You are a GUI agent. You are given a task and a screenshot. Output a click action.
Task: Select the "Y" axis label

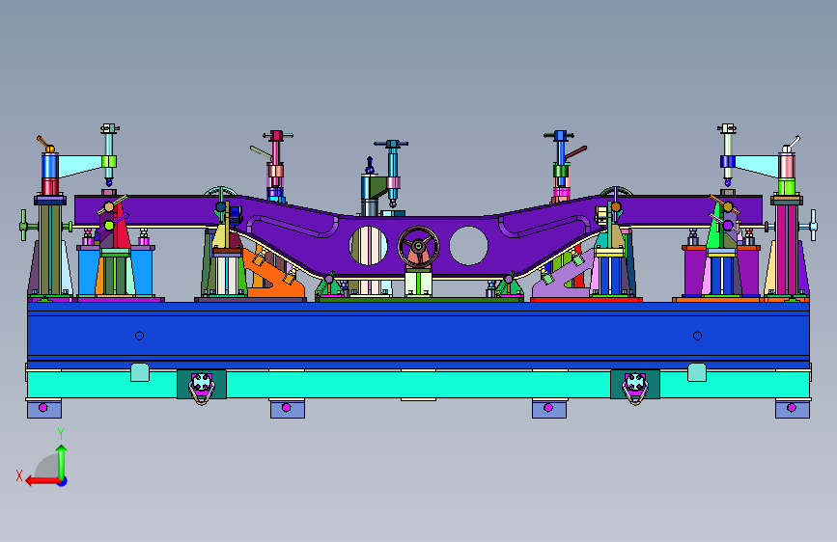pyautogui.click(x=61, y=434)
